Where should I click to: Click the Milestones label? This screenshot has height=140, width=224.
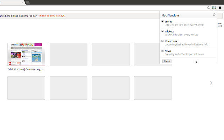(171, 41)
